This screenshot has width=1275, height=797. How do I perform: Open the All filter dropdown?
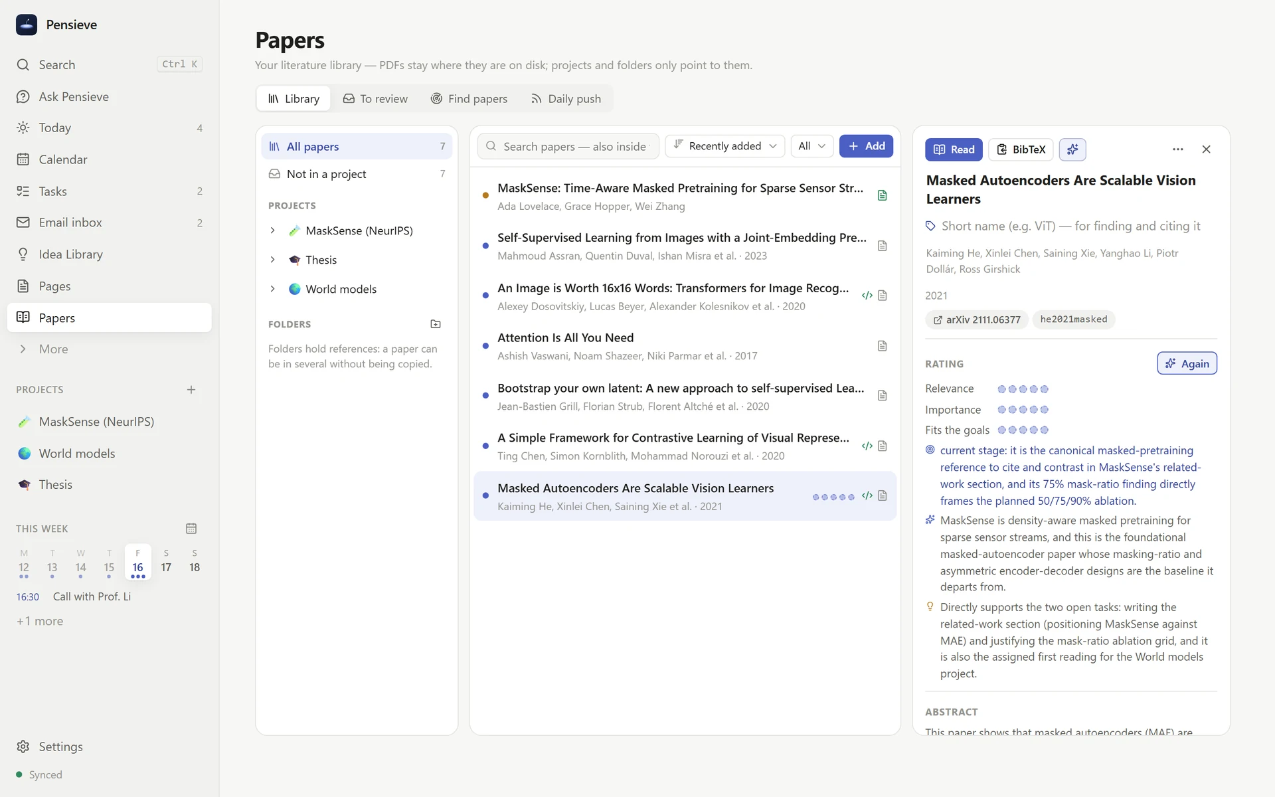[x=811, y=146]
